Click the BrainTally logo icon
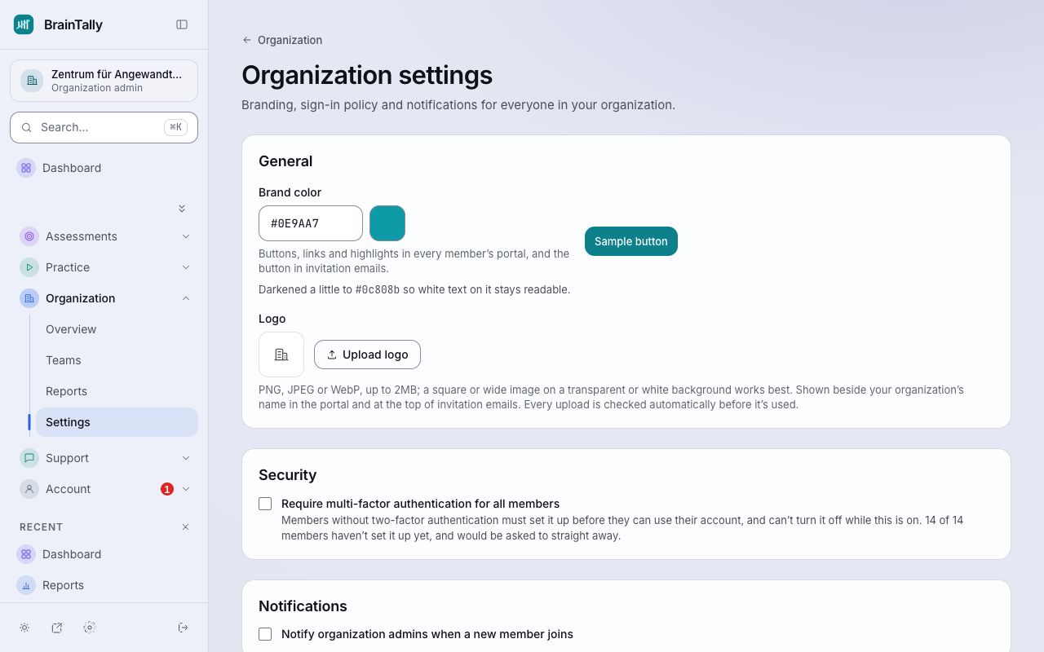Viewport: 1044px width, 652px height. pyautogui.click(x=24, y=24)
